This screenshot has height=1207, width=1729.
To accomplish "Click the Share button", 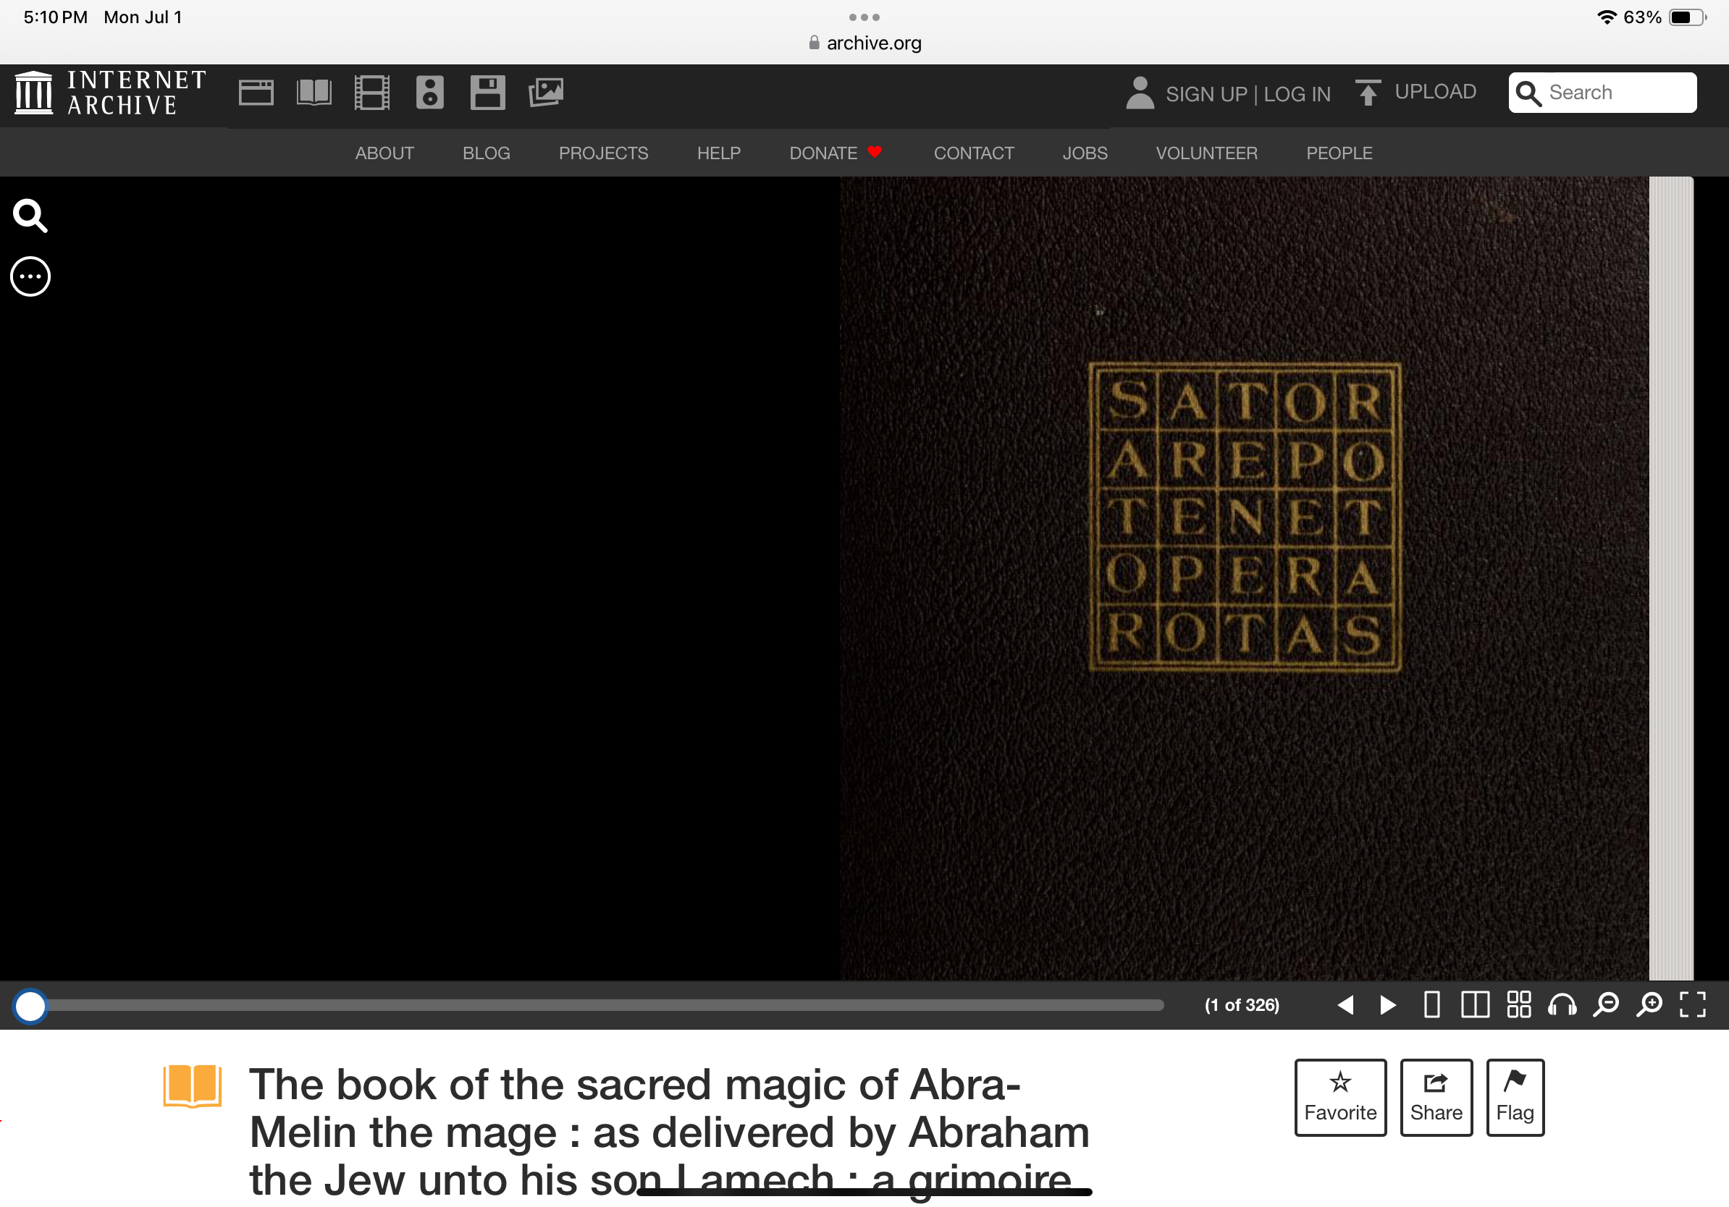I will [x=1436, y=1096].
